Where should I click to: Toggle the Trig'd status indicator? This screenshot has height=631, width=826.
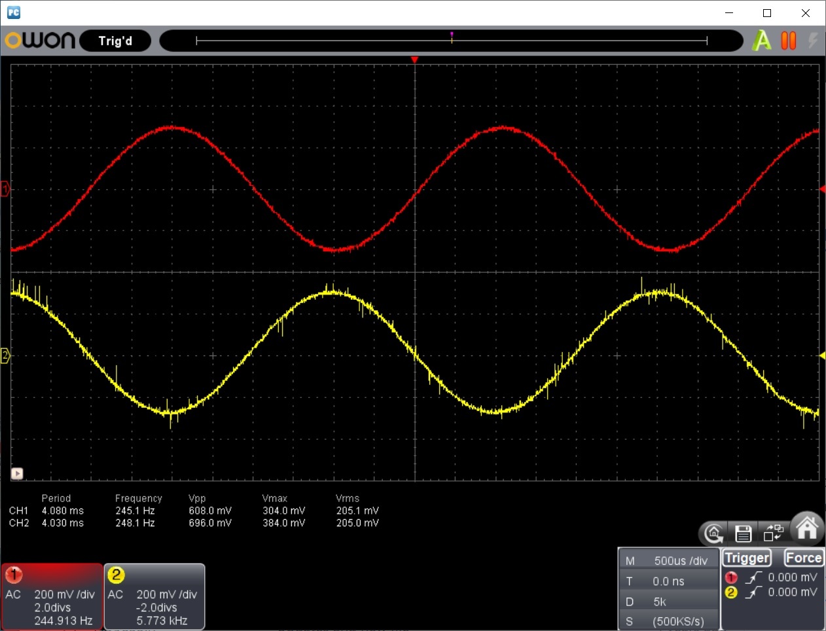[x=115, y=40]
